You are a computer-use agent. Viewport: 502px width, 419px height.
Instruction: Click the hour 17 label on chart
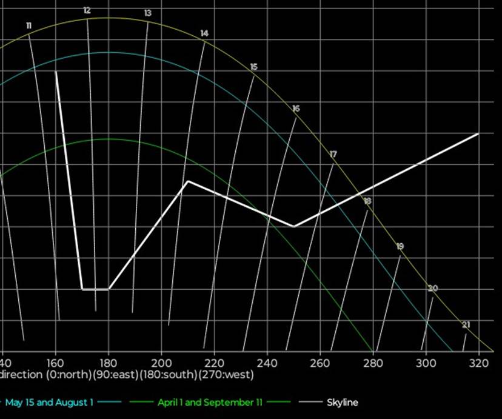coord(333,155)
